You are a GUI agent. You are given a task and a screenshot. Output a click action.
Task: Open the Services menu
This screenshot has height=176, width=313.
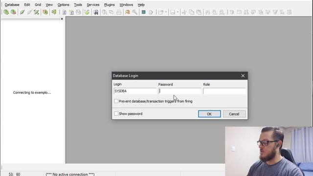[x=93, y=4]
